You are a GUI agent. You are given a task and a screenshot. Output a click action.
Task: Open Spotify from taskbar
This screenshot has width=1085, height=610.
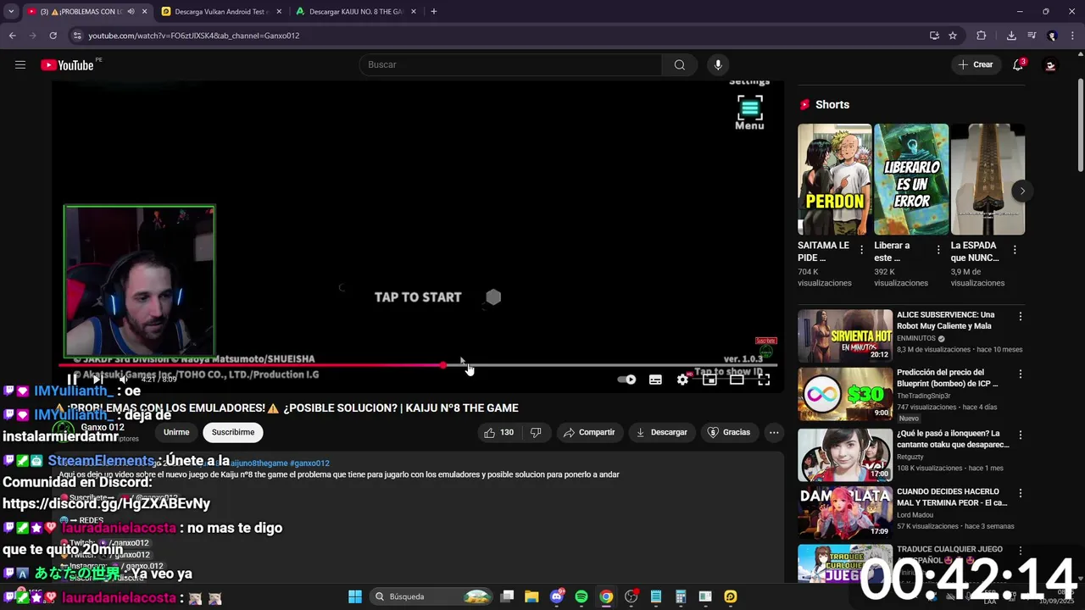click(x=581, y=596)
